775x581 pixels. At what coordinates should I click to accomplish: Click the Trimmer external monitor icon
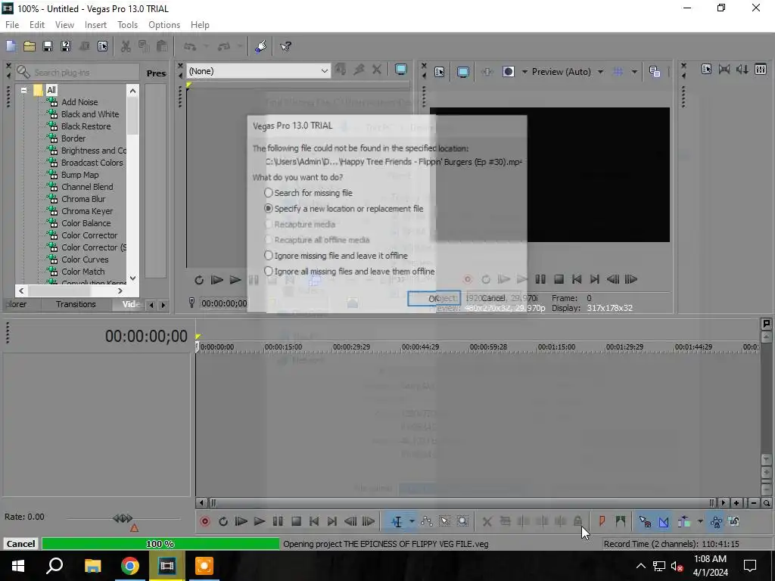click(x=401, y=70)
